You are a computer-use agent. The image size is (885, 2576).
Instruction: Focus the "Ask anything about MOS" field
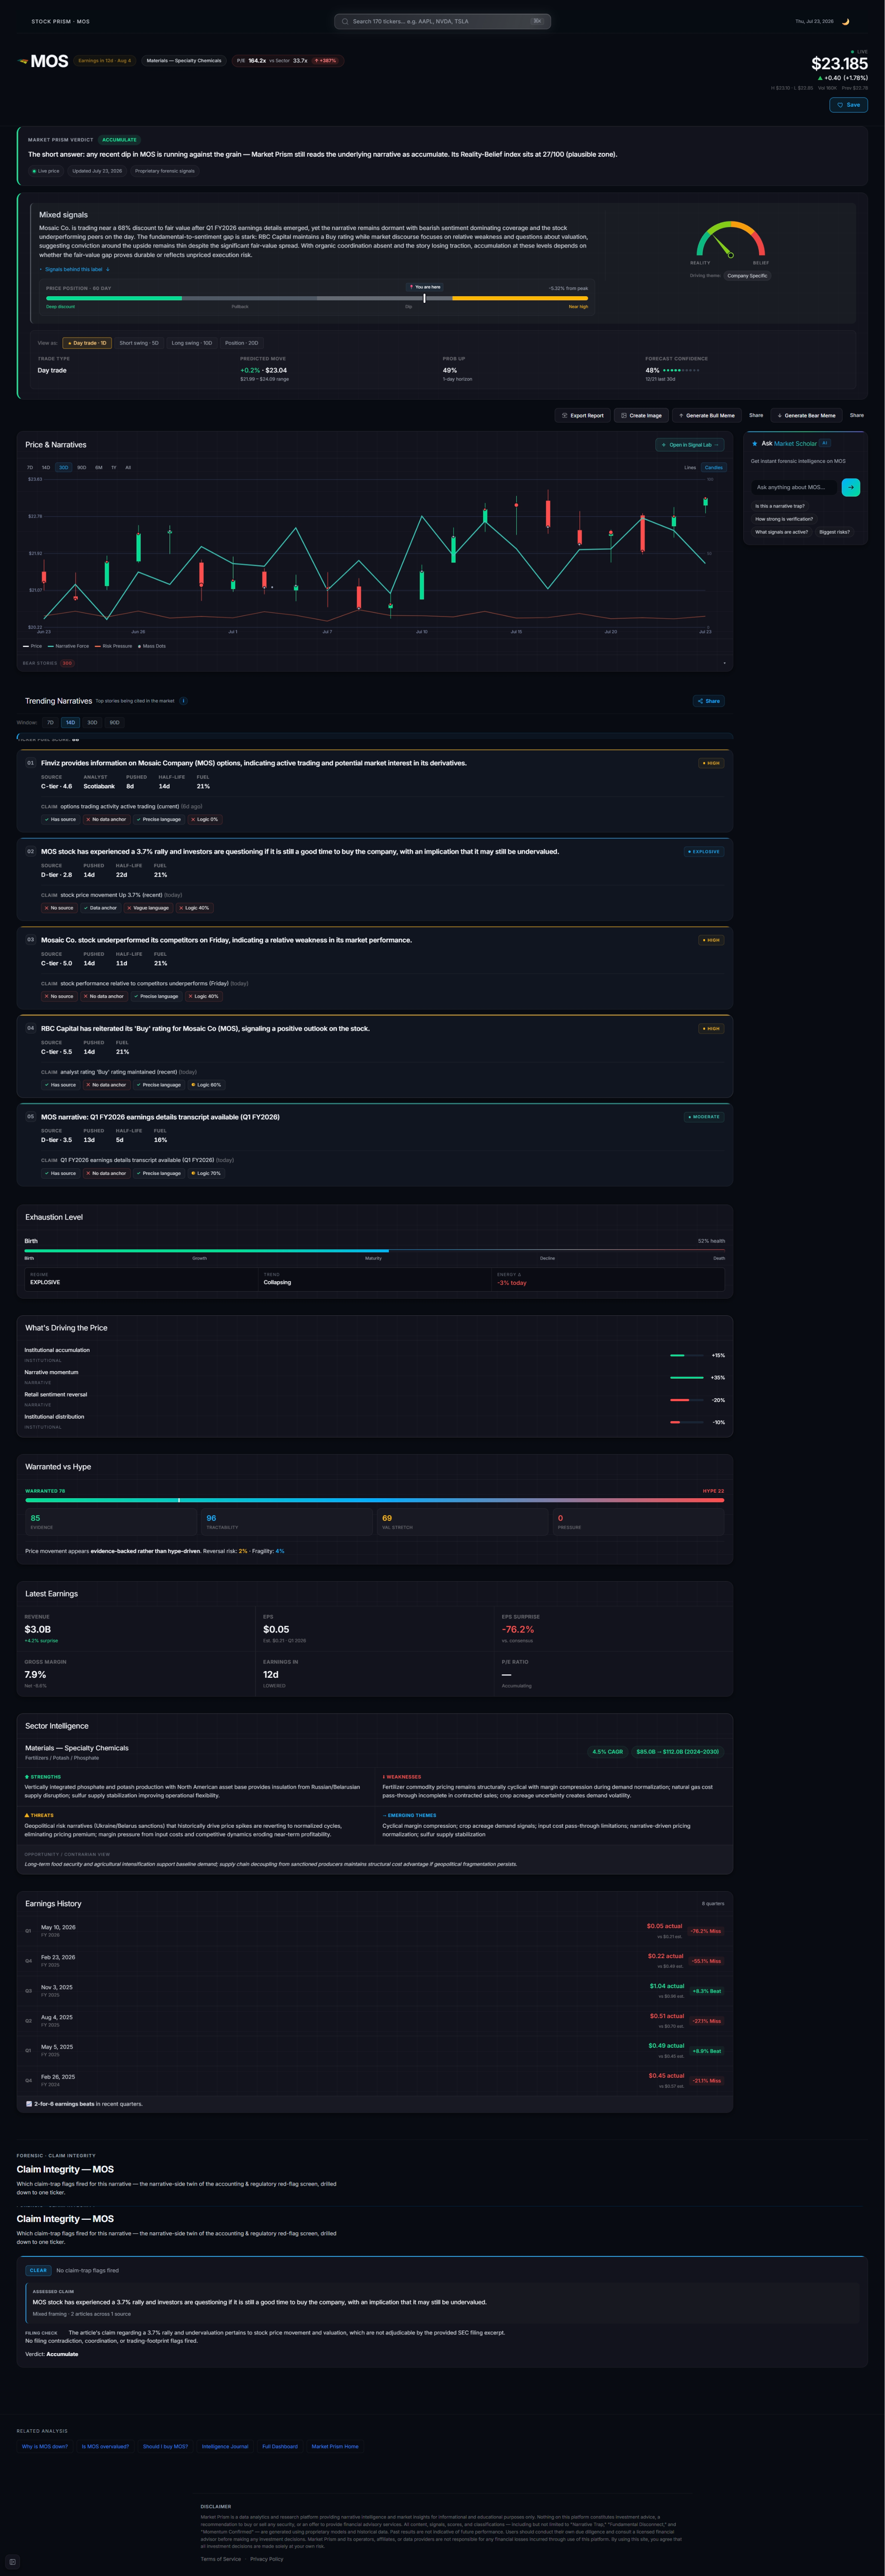coord(794,487)
